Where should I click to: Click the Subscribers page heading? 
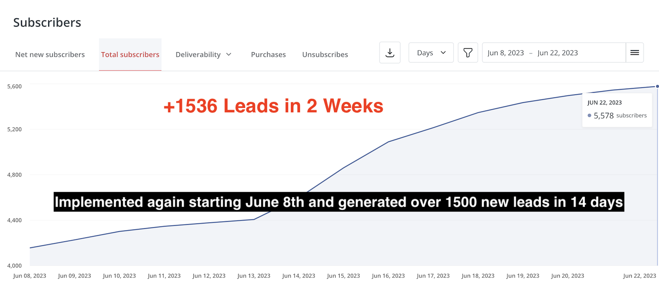[47, 22]
